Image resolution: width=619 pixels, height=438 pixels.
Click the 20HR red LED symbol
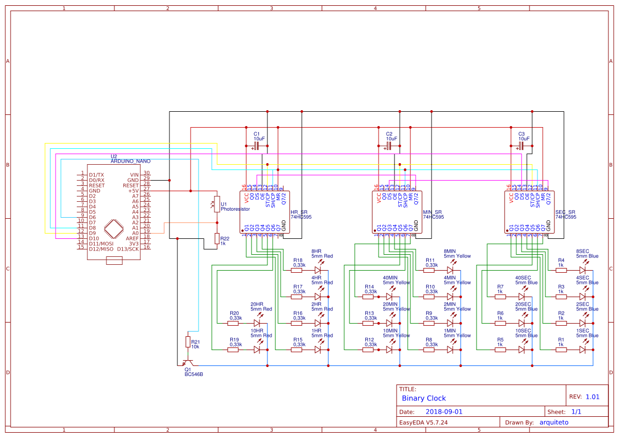click(x=257, y=323)
